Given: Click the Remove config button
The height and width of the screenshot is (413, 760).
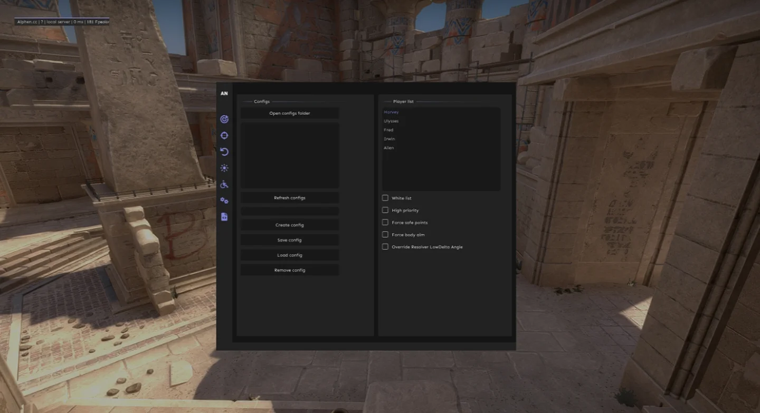Looking at the screenshot, I should pos(290,270).
